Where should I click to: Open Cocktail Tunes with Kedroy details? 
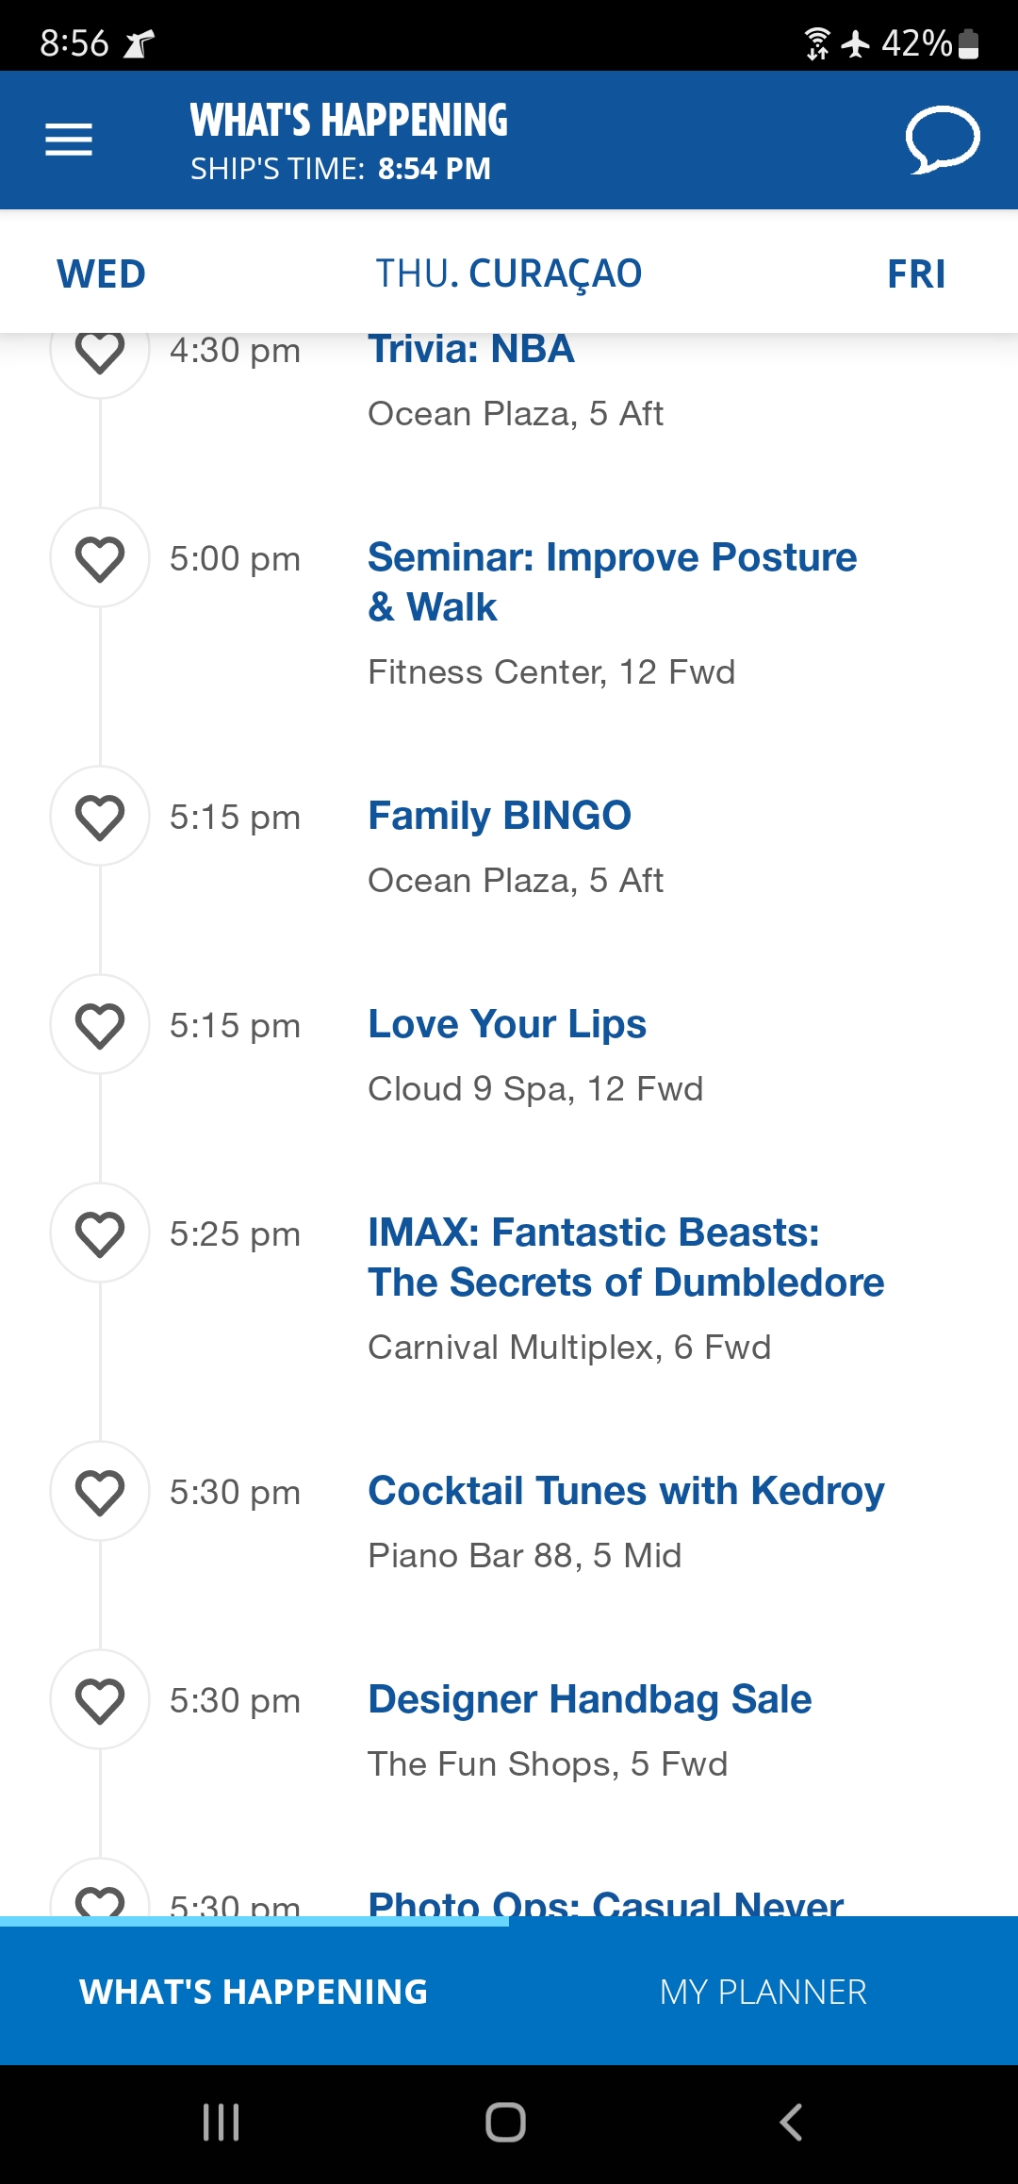(x=626, y=1491)
